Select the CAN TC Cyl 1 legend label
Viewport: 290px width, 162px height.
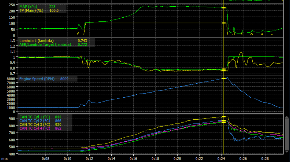tap(35, 117)
